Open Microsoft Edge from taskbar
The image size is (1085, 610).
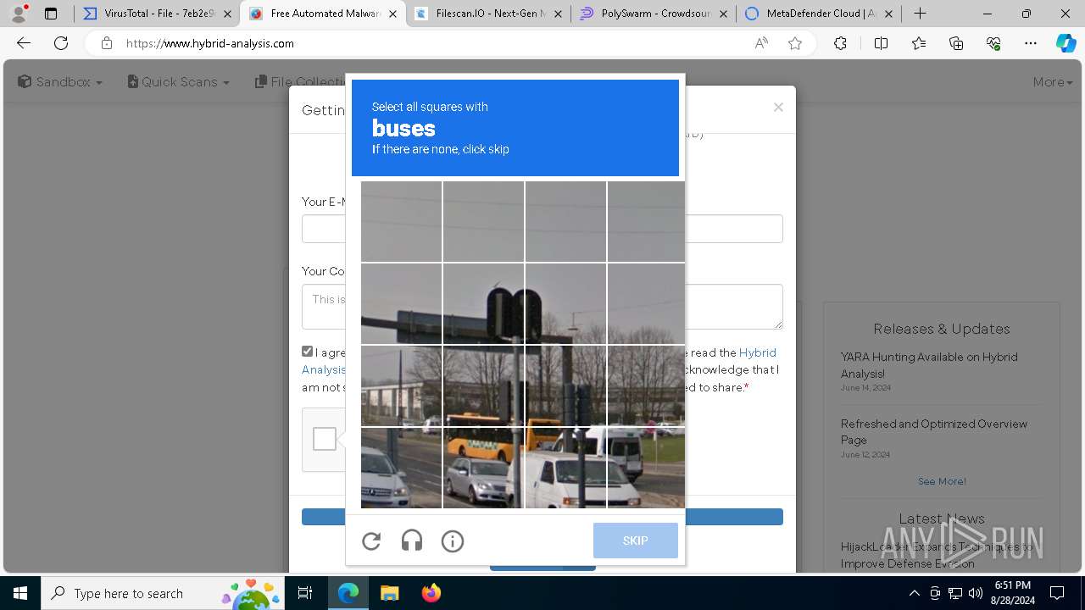point(348,593)
